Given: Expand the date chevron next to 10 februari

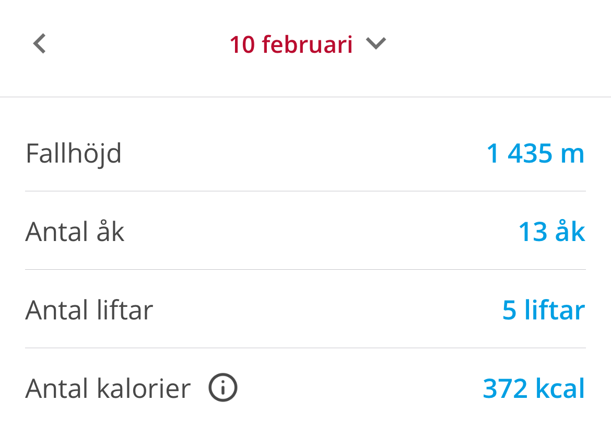Looking at the screenshot, I should 375,43.
